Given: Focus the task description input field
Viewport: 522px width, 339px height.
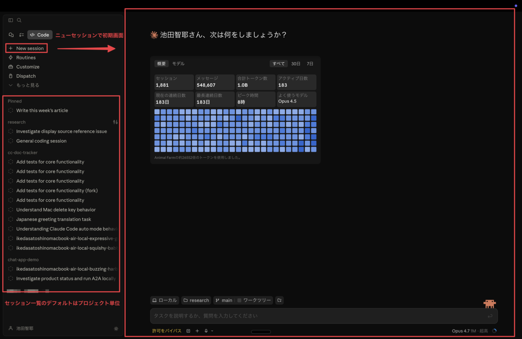Looking at the screenshot, I should tap(324, 316).
